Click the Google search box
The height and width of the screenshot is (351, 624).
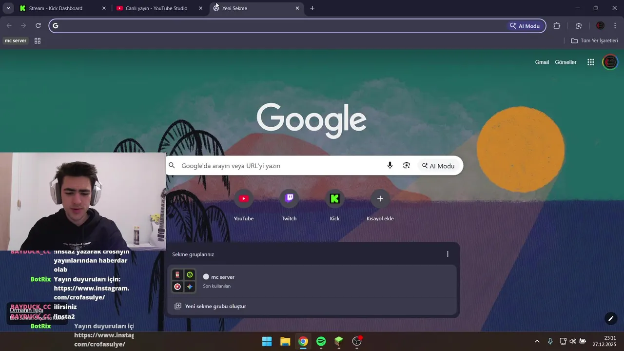click(x=314, y=166)
